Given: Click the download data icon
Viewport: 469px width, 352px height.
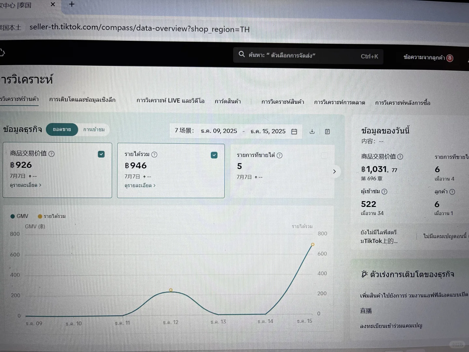Looking at the screenshot, I should click(312, 132).
